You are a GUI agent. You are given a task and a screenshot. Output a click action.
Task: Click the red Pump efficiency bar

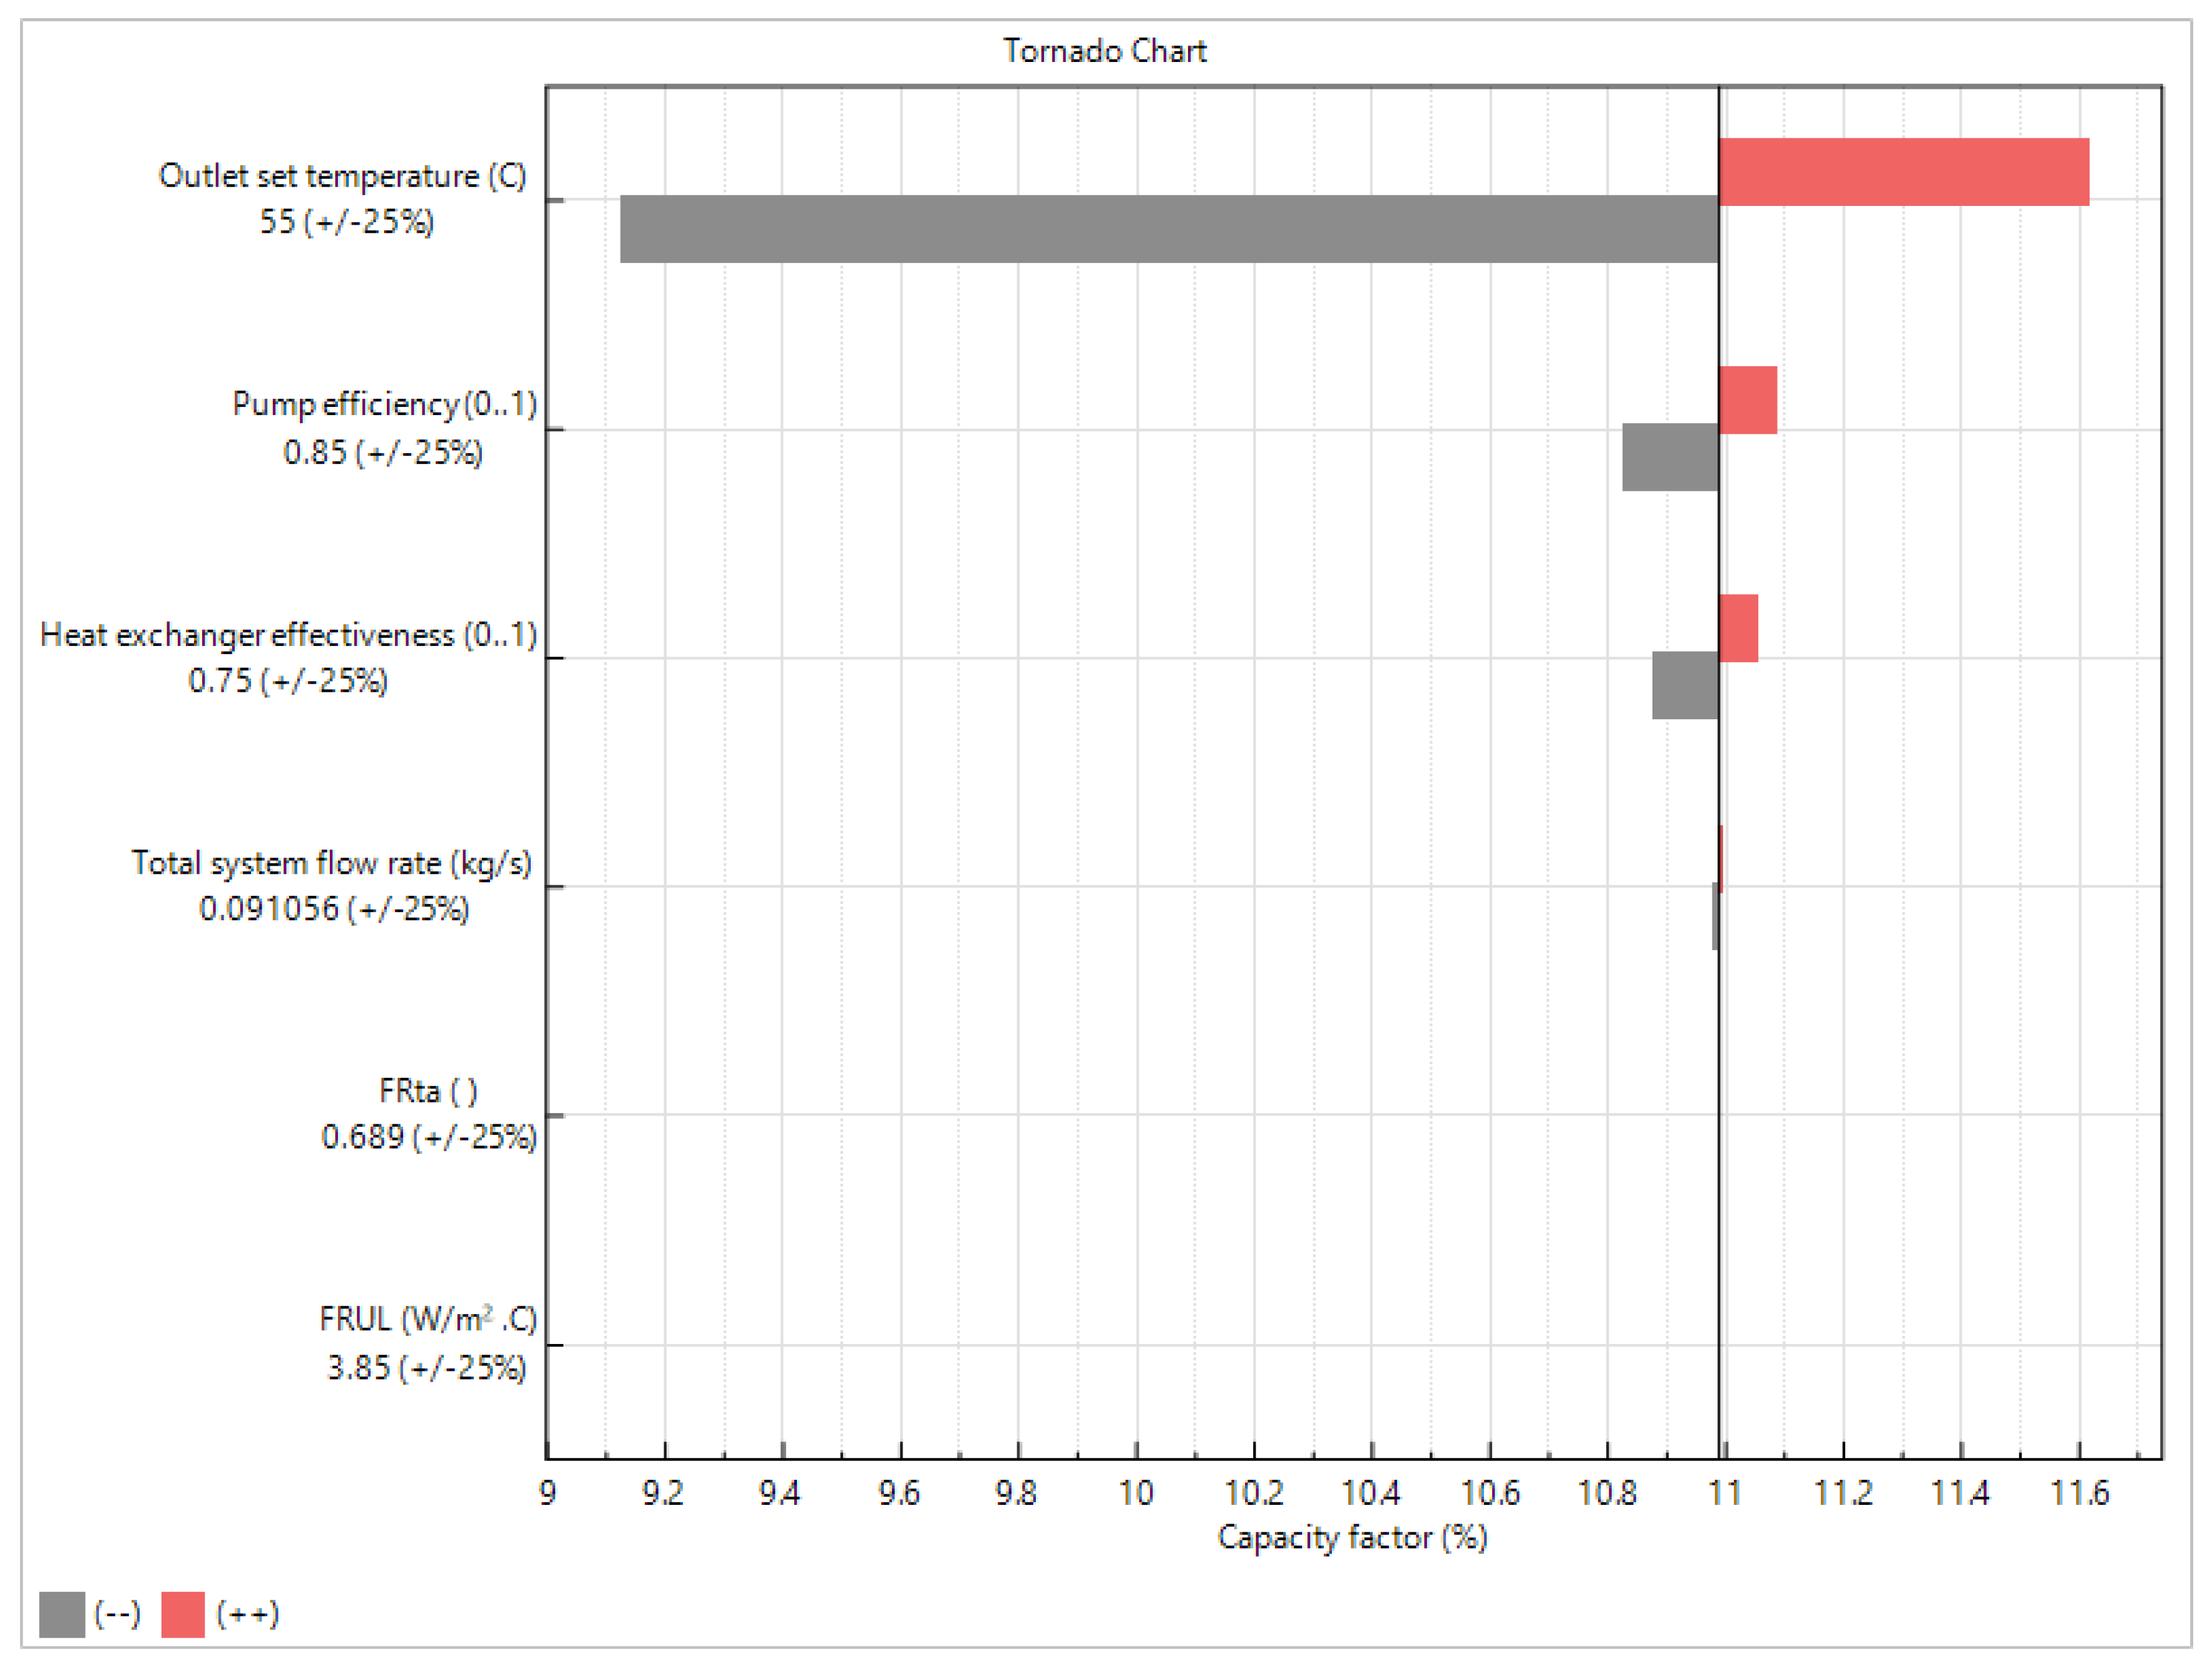click(x=1747, y=400)
